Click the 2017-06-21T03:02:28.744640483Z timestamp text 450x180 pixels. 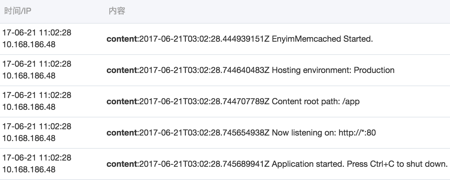[204, 70]
